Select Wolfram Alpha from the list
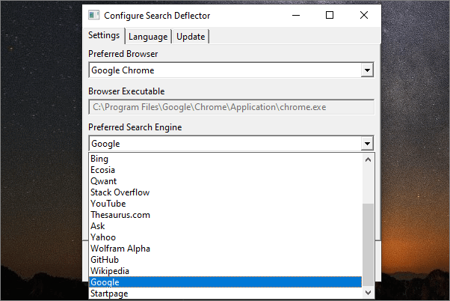The image size is (450, 301). click(225, 249)
